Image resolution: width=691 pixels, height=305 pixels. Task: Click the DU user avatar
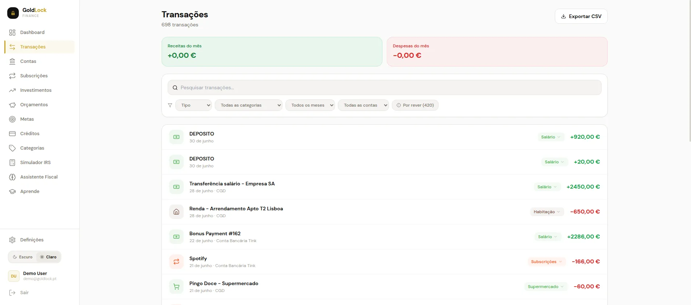click(x=14, y=276)
